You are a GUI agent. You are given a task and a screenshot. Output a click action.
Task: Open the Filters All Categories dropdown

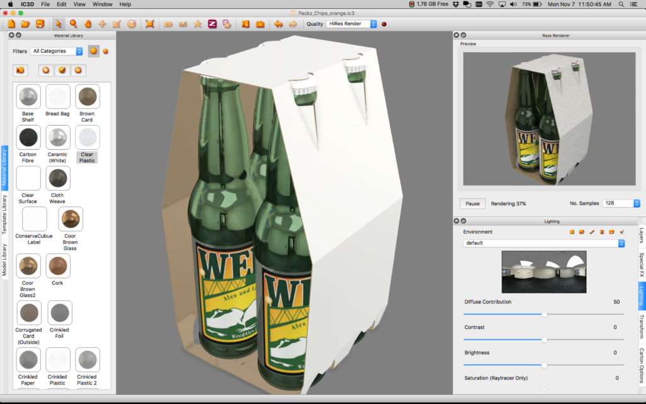click(x=56, y=51)
